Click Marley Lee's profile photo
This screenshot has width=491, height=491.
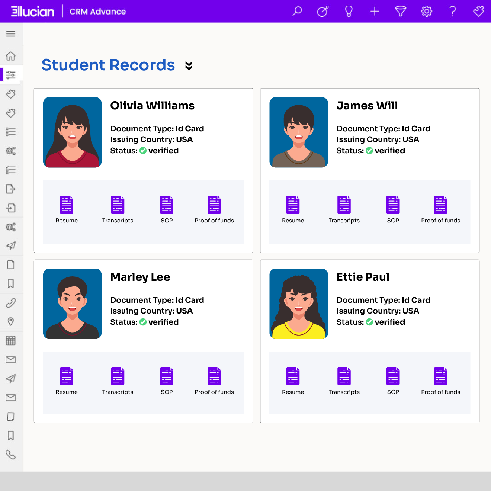pos(73,304)
